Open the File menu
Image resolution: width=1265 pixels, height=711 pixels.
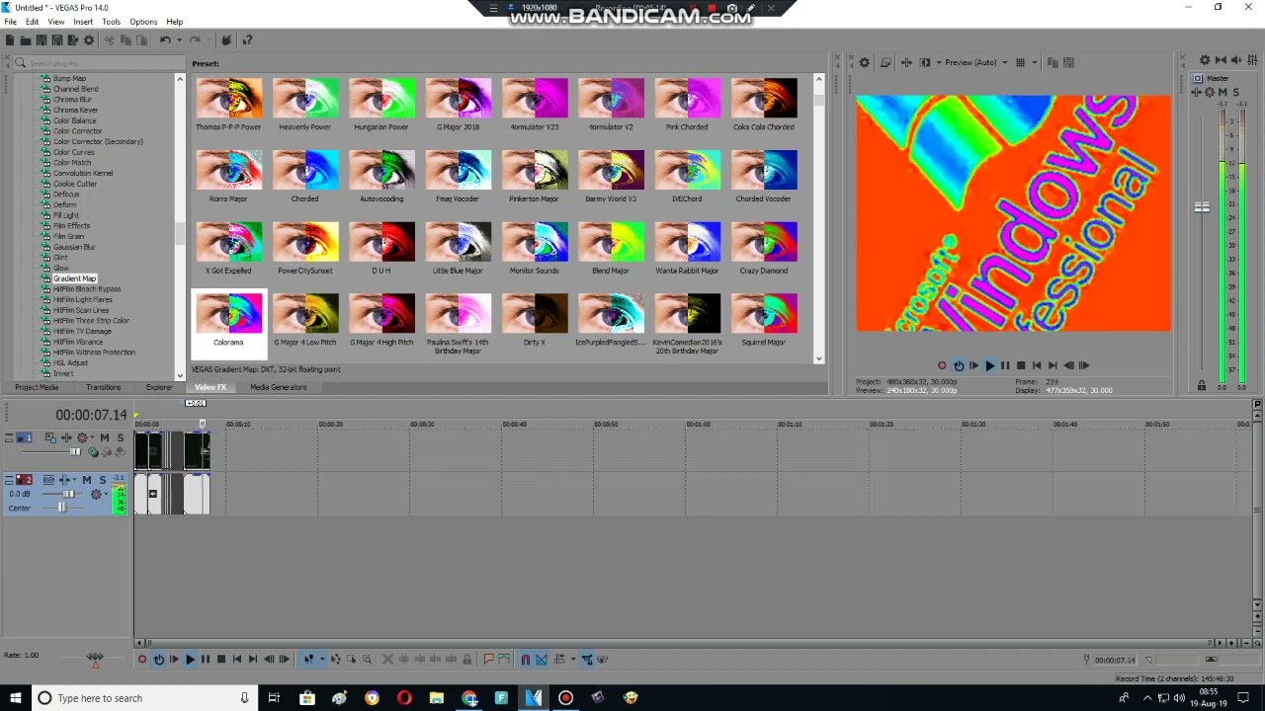[x=10, y=22]
